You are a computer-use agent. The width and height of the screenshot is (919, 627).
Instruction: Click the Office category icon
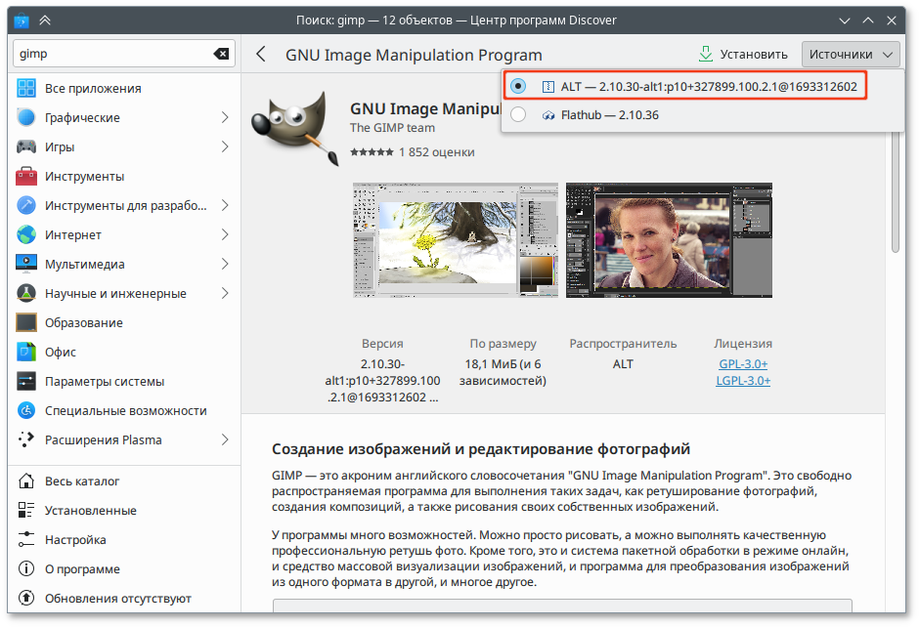(26, 353)
